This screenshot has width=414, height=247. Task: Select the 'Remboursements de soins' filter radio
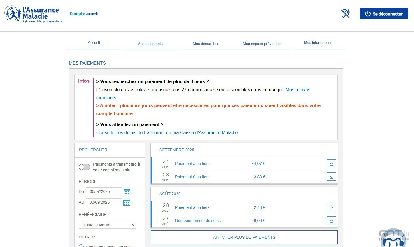coord(81,246)
